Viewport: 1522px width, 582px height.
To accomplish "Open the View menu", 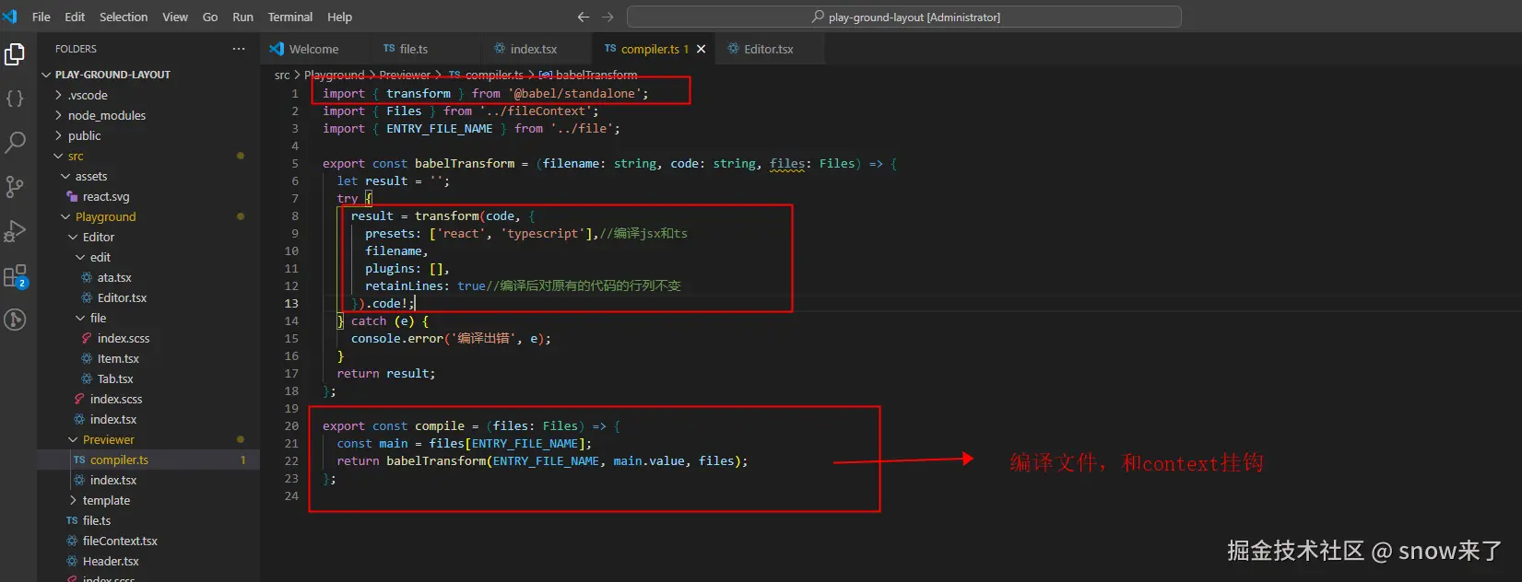I will pos(175,17).
